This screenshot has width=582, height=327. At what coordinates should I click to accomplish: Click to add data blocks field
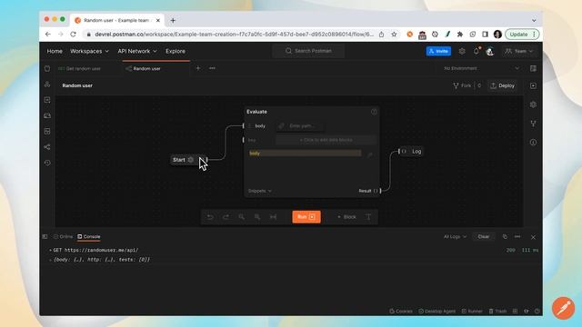pos(326,140)
